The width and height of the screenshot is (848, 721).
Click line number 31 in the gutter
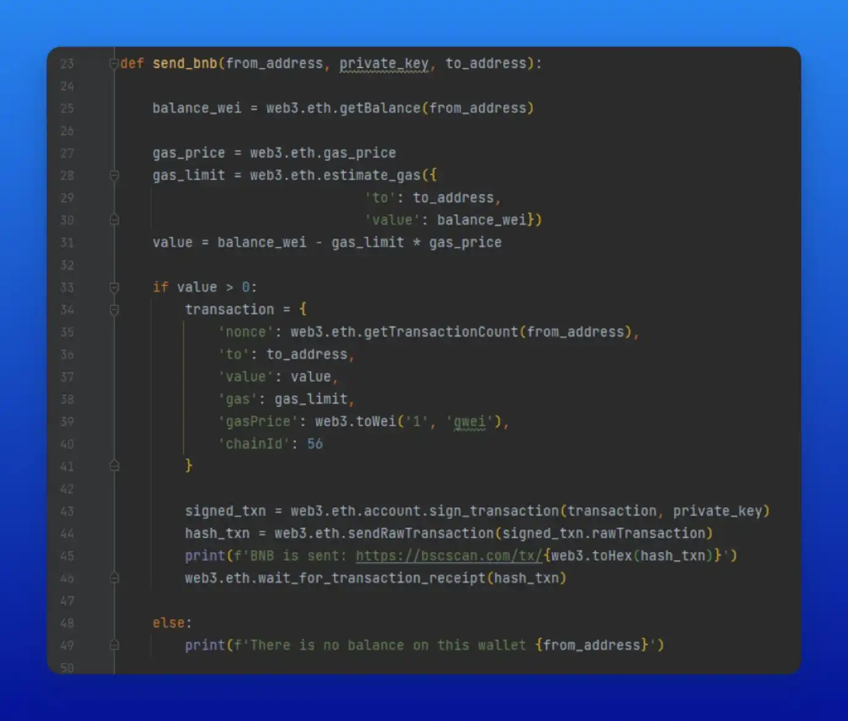tap(67, 243)
